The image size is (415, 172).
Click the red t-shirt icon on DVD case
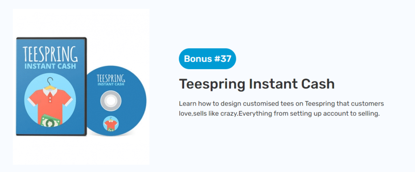click(50, 100)
